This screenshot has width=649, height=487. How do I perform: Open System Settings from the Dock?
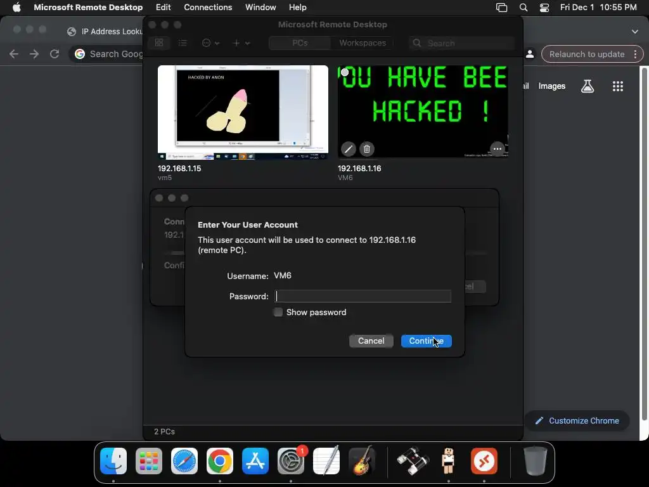click(x=291, y=460)
